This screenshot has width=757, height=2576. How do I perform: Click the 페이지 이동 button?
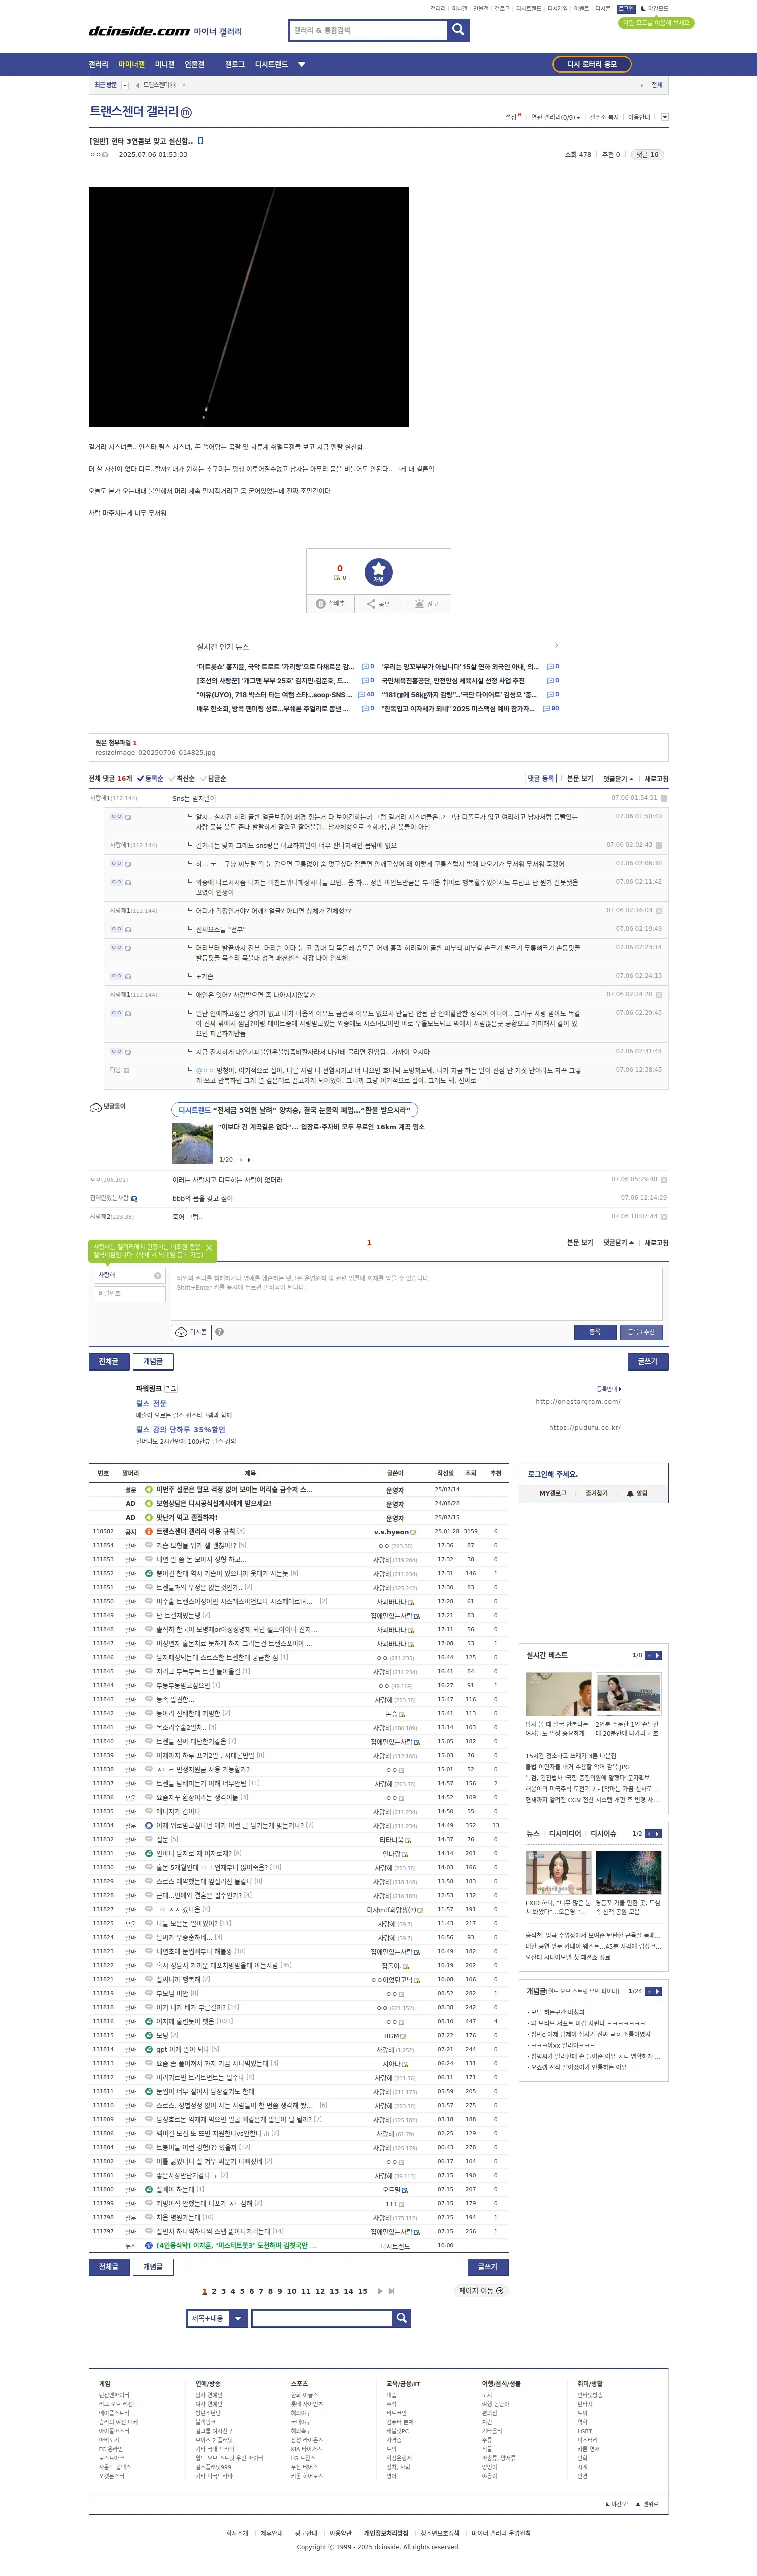coord(482,2291)
